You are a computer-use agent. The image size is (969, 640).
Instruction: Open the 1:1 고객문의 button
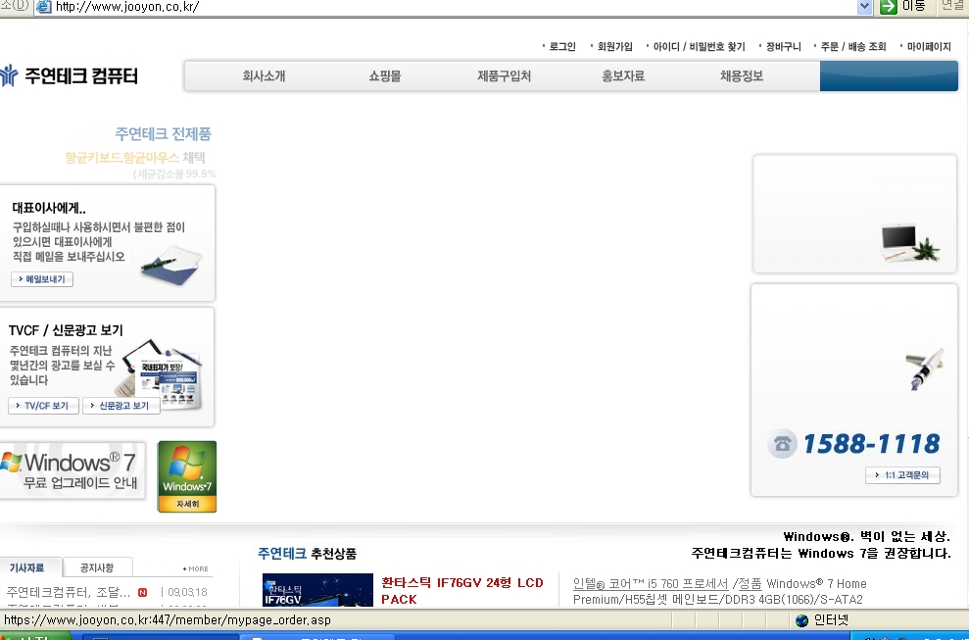pyautogui.click(x=903, y=475)
